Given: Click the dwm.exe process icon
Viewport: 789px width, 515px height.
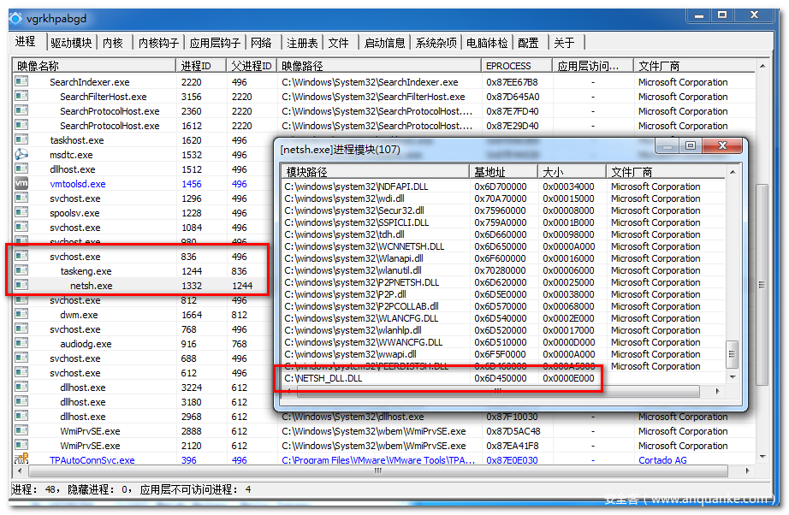Looking at the screenshot, I should (21, 315).
